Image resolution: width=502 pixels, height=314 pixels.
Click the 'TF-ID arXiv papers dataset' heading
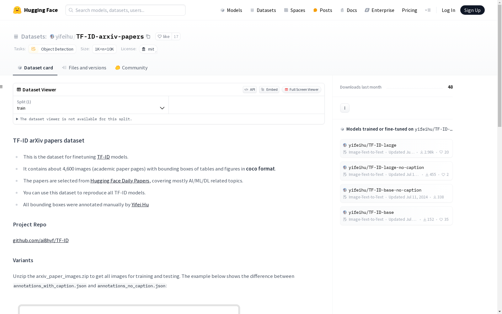coord(49,140)
